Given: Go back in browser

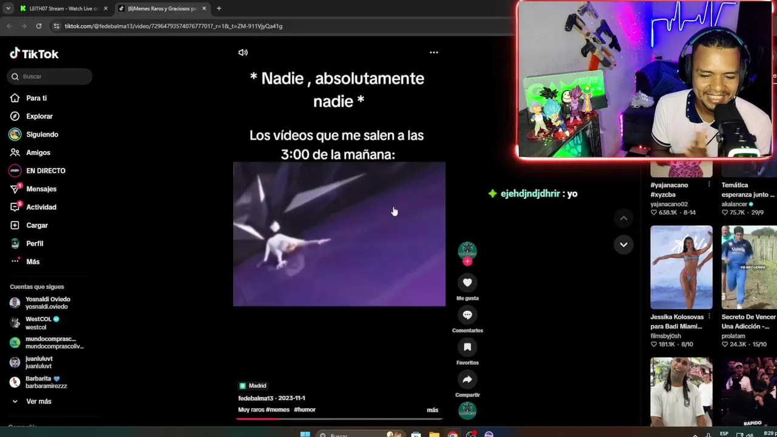Looking at the screenshot, I should 9,26.
